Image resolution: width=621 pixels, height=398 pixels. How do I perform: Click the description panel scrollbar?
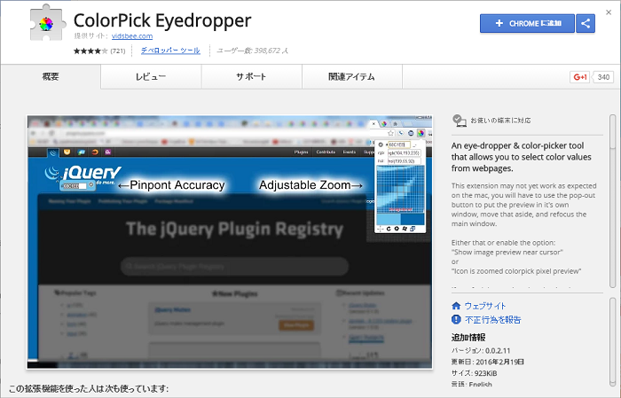click(x=613, y=202)
